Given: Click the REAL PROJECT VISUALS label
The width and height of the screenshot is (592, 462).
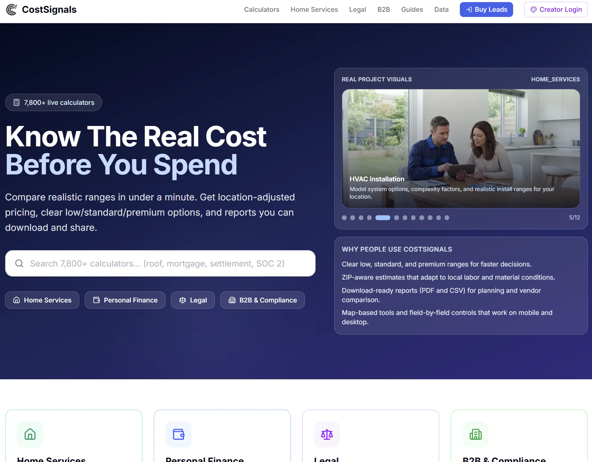Looking at the screenshot, I should tap(377, 79).
